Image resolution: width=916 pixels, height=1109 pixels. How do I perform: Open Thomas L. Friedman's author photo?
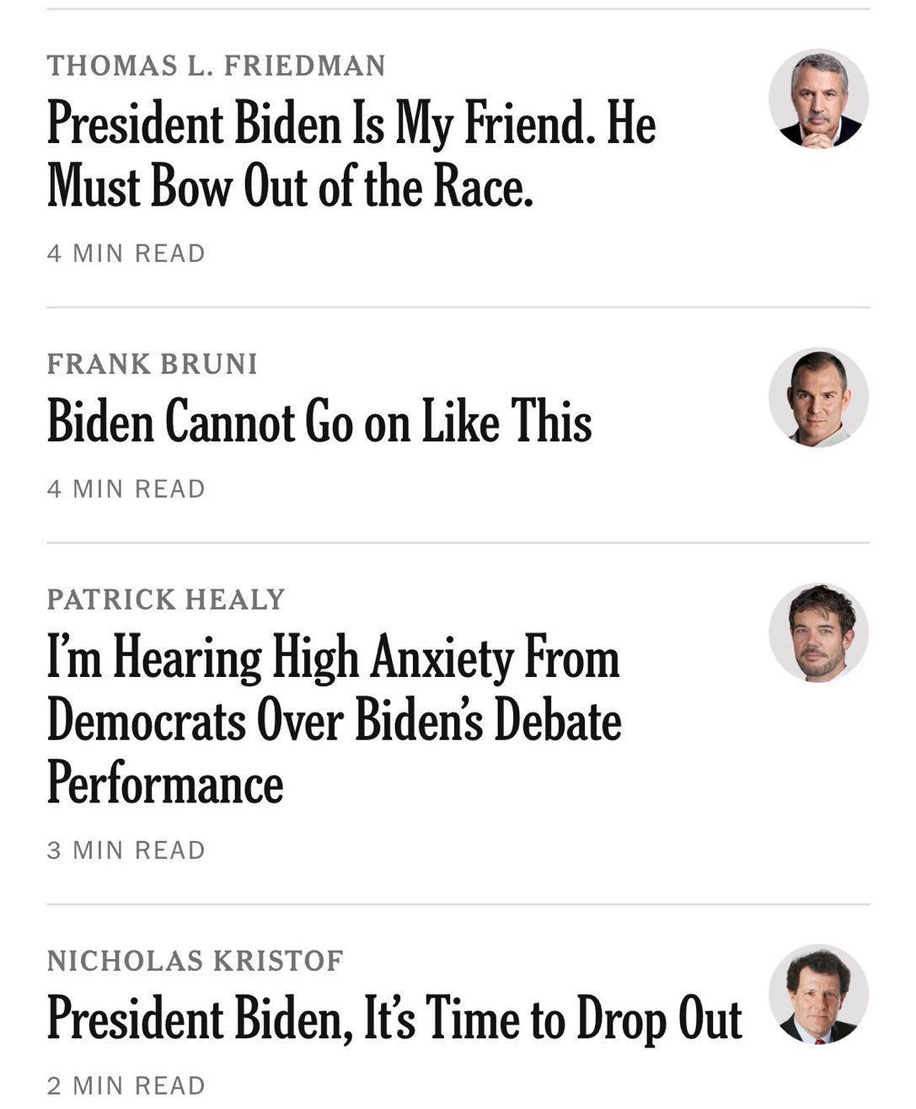click(818, 99)
